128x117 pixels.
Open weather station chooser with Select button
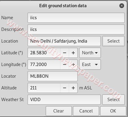pyautogui.click(x=113, y=100)
